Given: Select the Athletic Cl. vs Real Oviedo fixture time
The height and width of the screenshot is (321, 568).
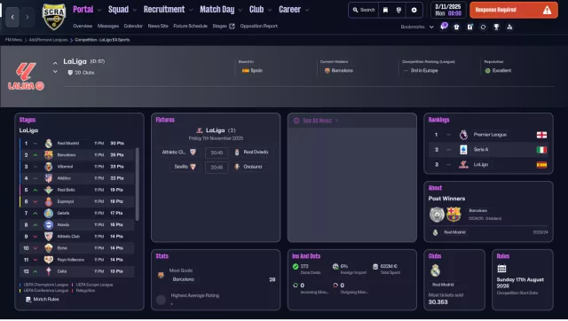Looking at the screenshot, I should pos(217,153).
